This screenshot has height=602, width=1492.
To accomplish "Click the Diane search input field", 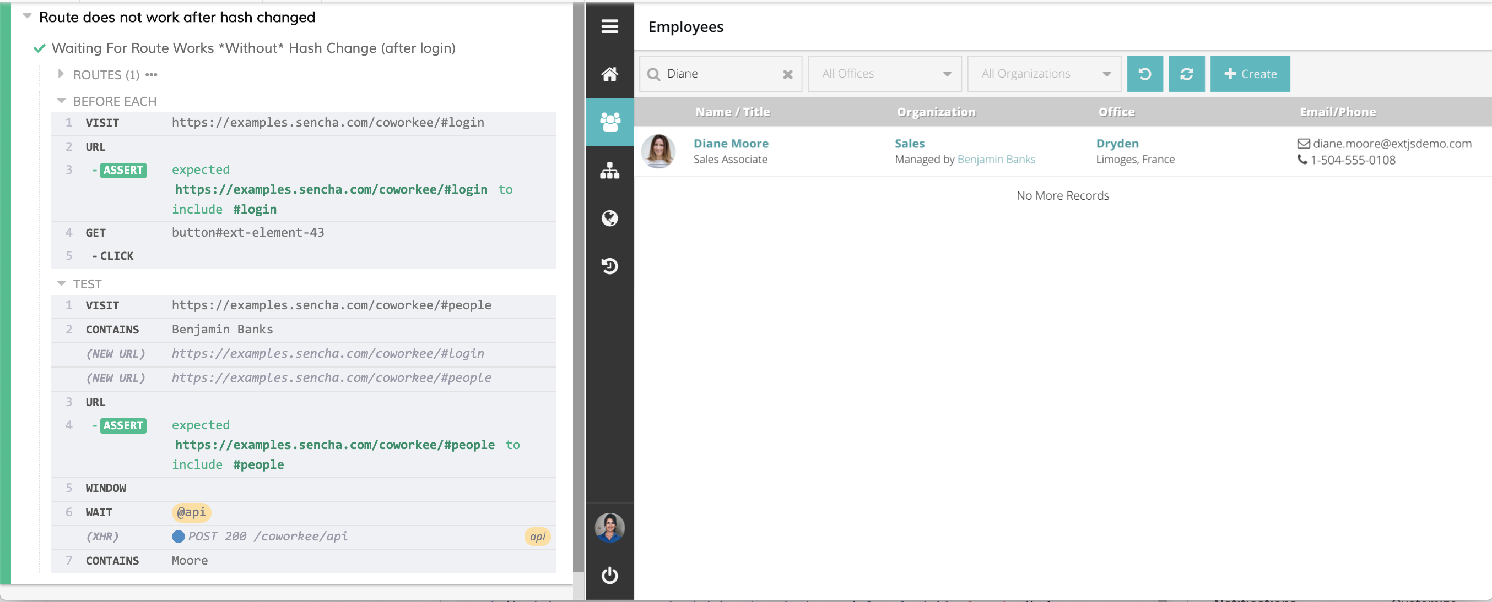I will click(718, 74).
